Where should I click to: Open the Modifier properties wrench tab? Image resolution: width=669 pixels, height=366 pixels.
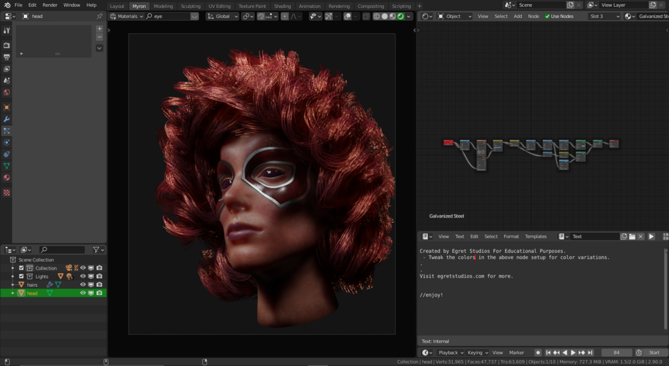coord(7,119)
